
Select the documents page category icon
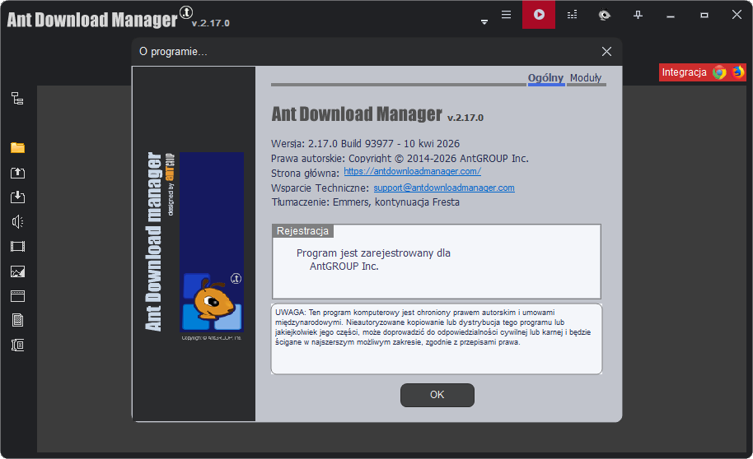[17, 320]
